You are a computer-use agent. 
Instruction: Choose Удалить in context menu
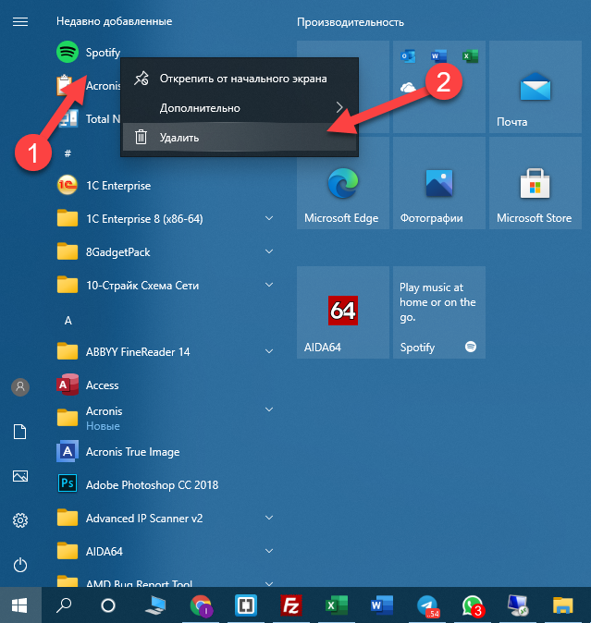pos(240,138)
